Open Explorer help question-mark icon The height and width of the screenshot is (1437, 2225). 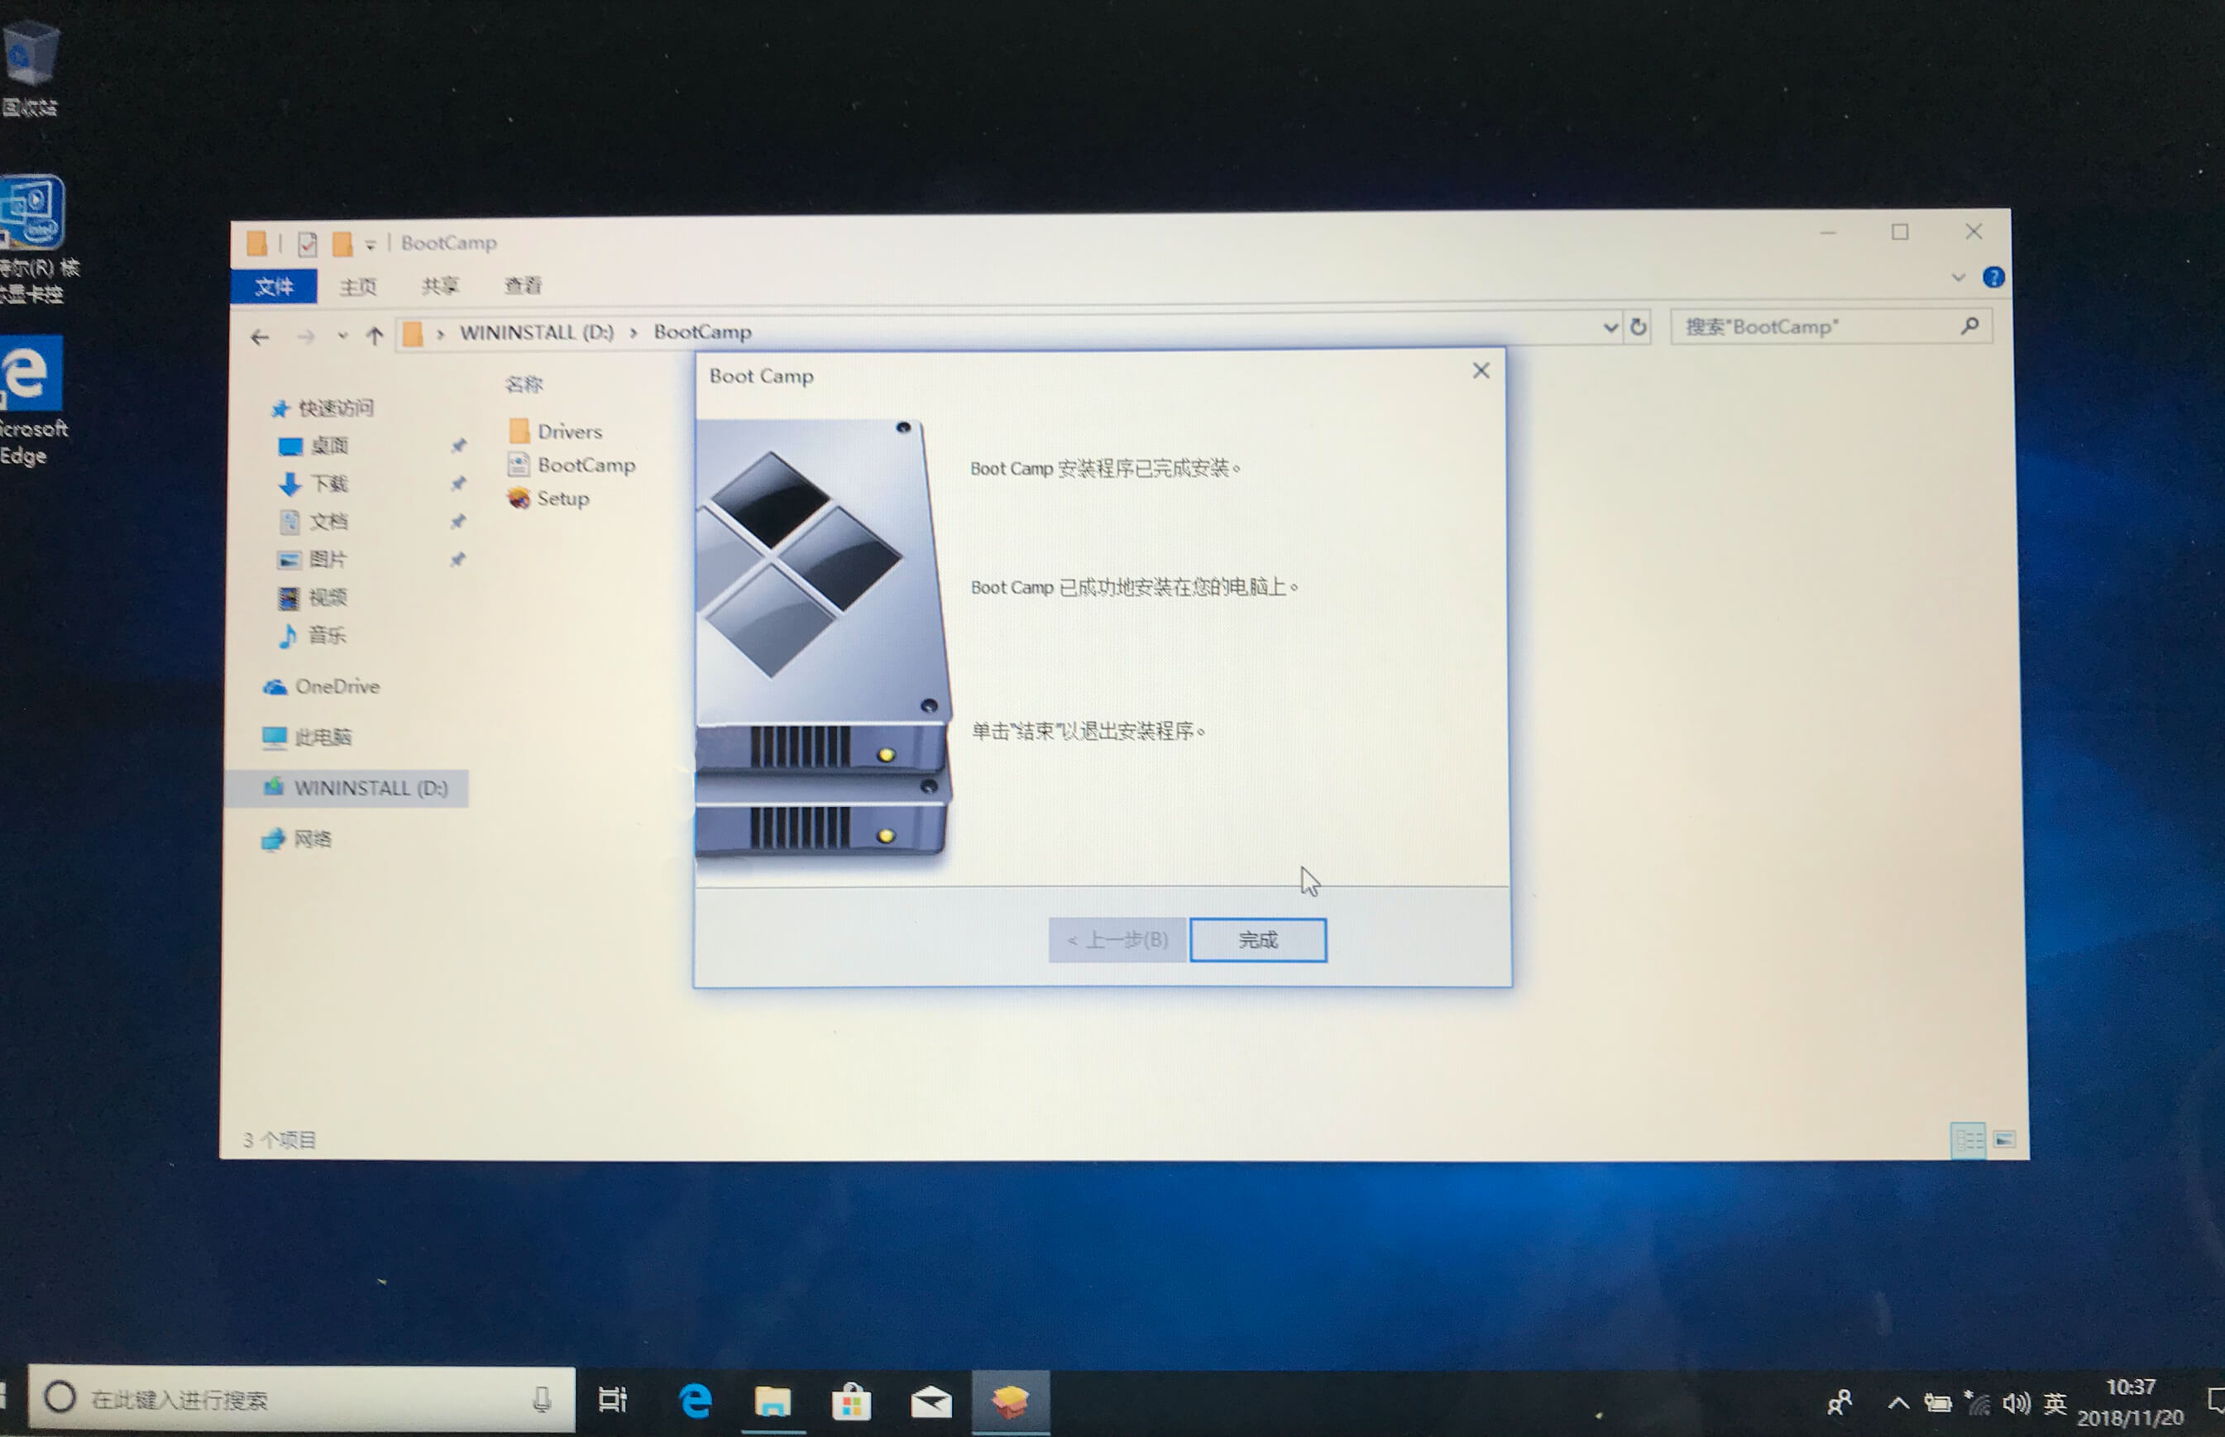point(1993,277)
